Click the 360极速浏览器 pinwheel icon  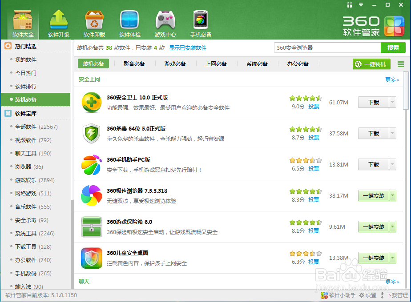click(x=92, y=196)
